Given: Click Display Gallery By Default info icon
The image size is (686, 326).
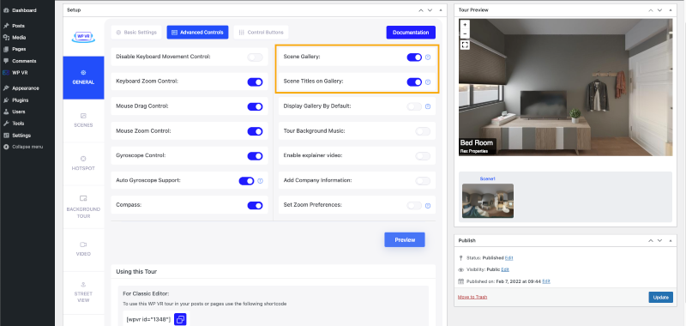Looking at the screenshot, I should pos(428,106).
